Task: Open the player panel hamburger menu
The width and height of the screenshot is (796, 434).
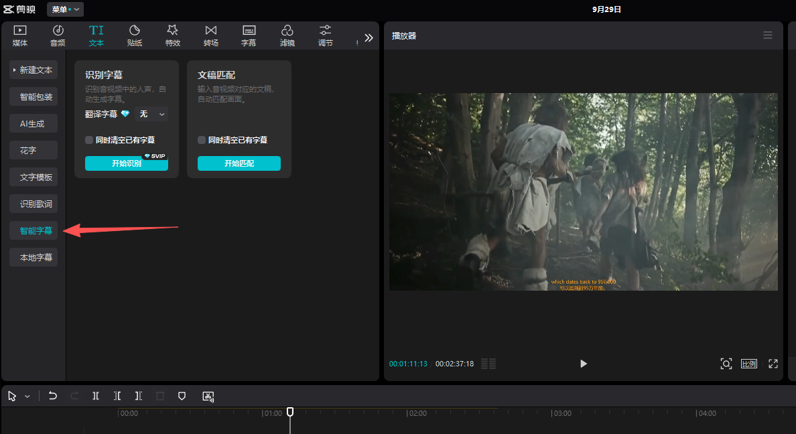Action: tap(768, 35)
